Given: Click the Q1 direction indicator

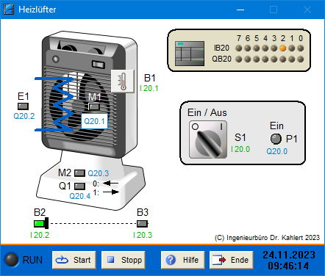Looking at the screenshot, I should 79,186.
